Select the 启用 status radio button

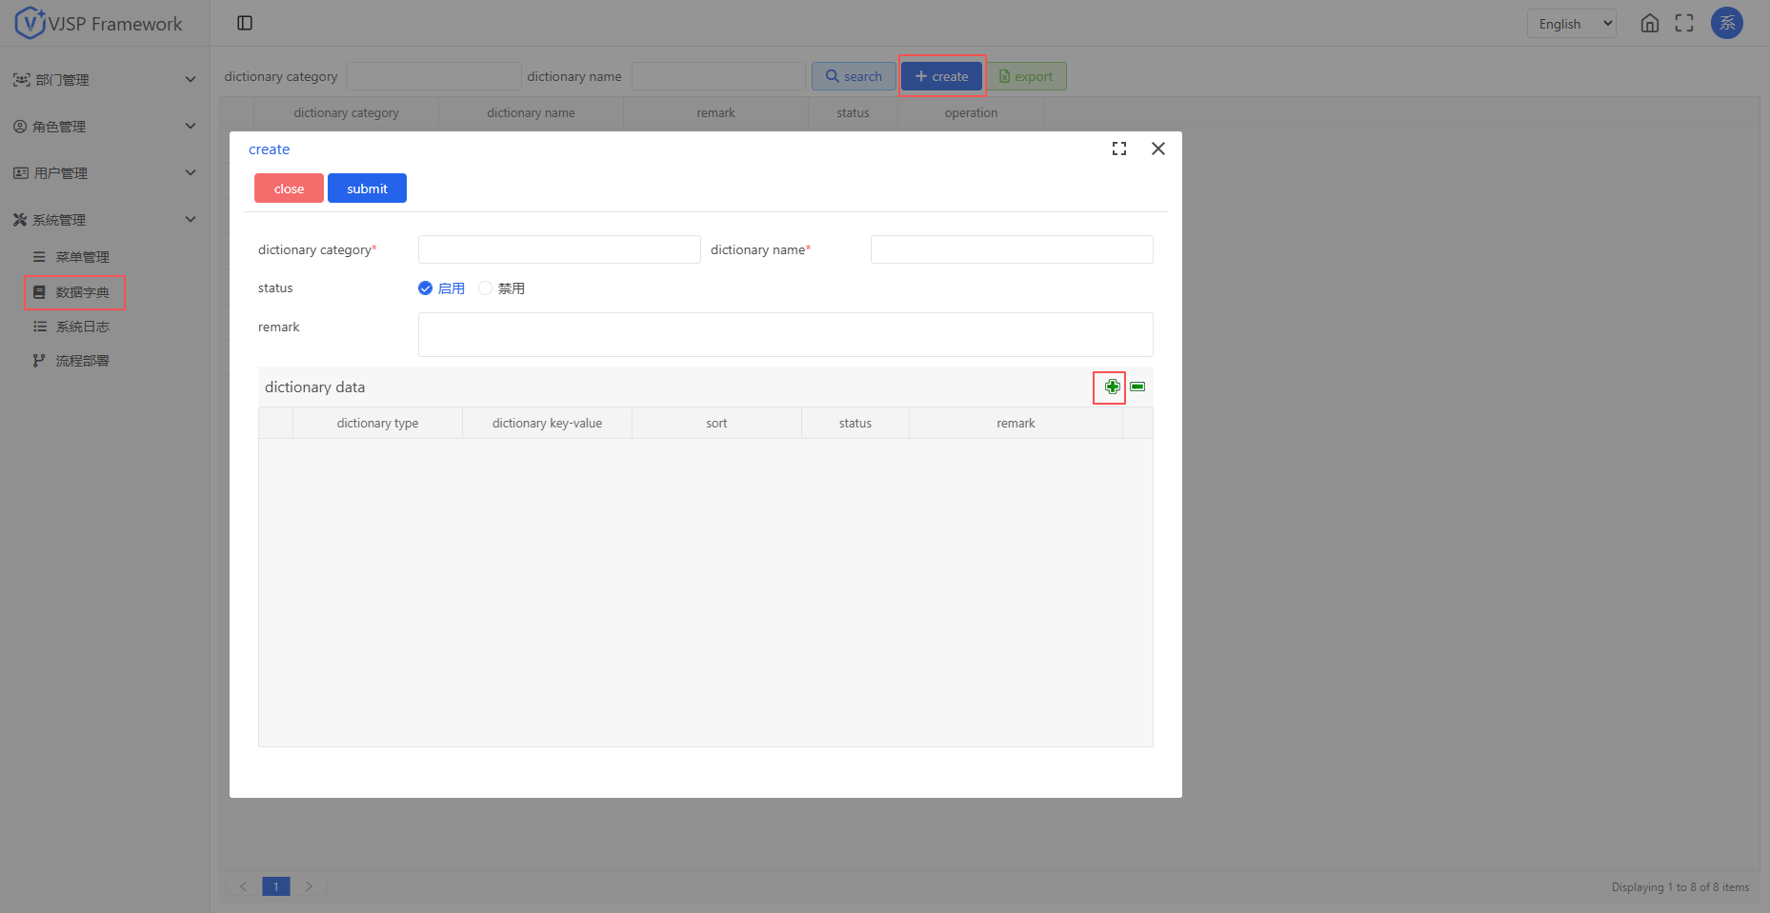pos(426,288)
